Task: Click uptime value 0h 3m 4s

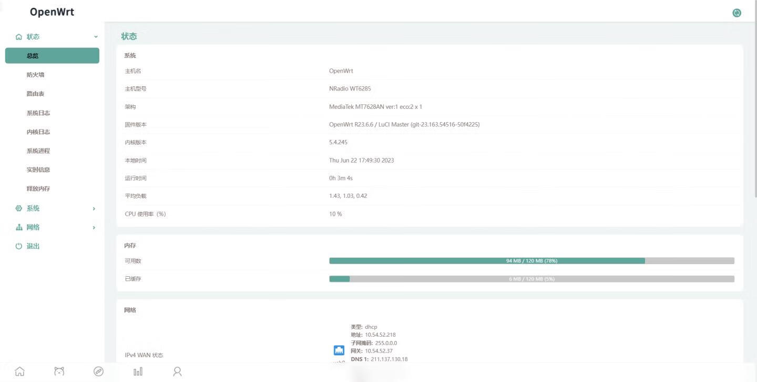Action: [x=341, y=178]
